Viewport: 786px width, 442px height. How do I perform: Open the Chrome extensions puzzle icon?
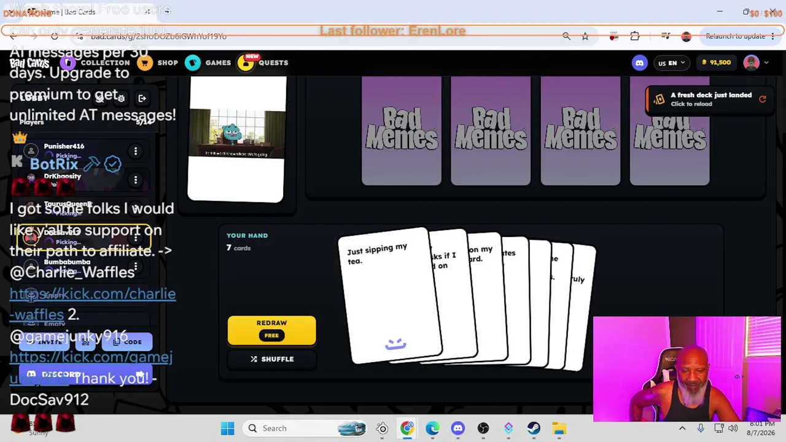point(635,36)
